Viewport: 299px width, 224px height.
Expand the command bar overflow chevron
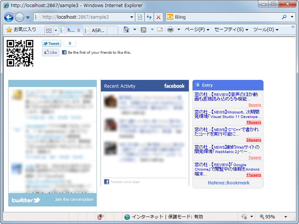pos(293,27)
